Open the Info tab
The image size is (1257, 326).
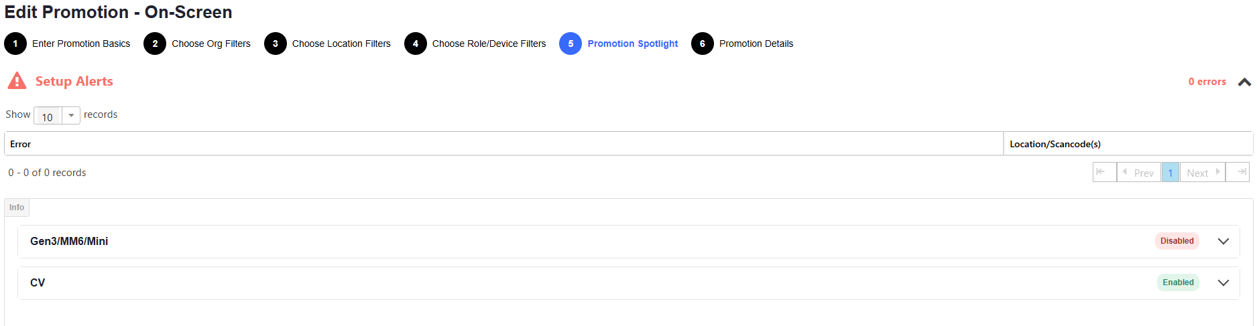tap(17, 208)
